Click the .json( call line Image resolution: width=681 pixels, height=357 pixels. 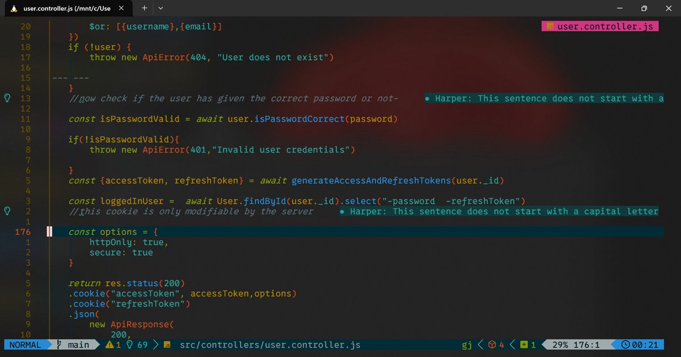pos(84,314)
